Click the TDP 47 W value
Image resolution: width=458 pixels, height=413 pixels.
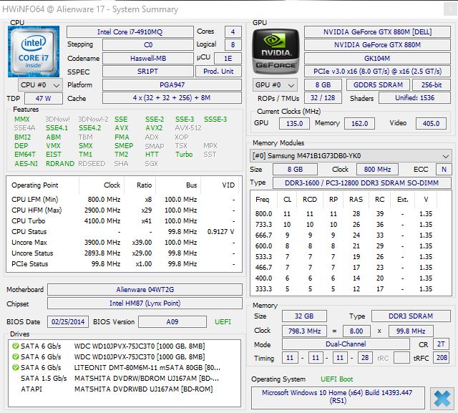coord(43,99)
